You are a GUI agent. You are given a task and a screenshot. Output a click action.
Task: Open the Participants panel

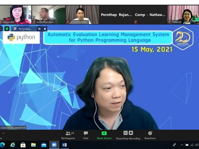(x=68, y=135)
